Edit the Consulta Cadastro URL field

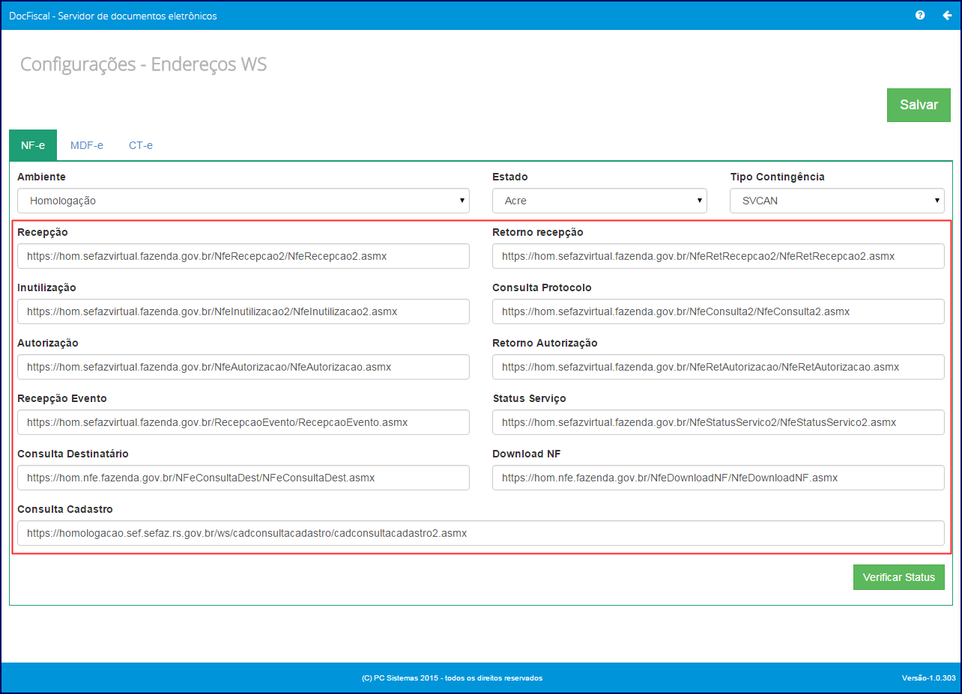pos(481,533)
